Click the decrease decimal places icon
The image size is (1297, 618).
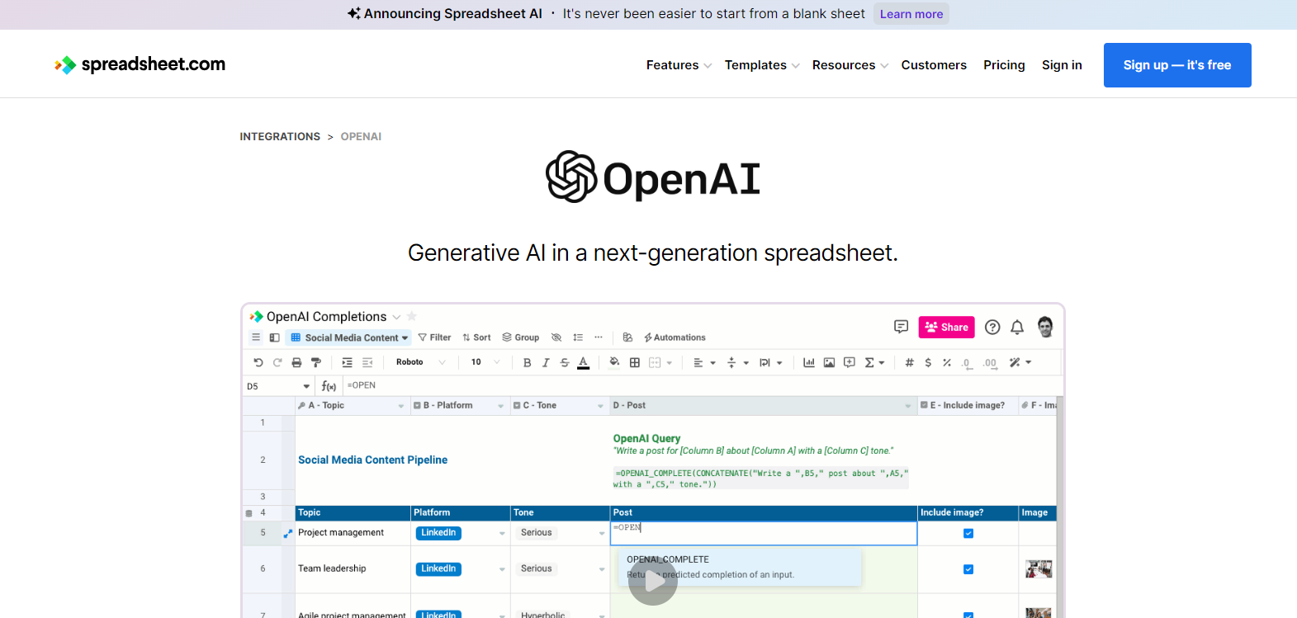[967, 363]
